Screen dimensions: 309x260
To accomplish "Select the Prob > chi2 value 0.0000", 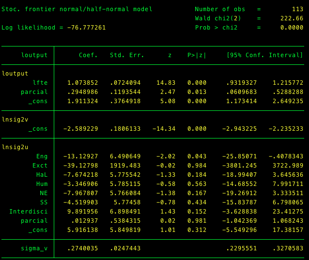I will pos(292,28).
